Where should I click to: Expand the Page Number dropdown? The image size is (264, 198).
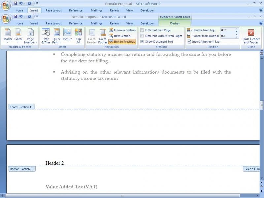[x=30, y=35]
